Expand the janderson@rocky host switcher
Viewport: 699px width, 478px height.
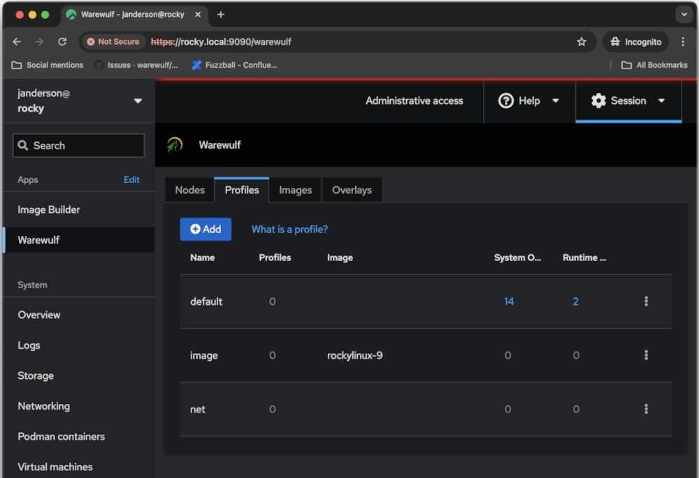tap(79, 100)
